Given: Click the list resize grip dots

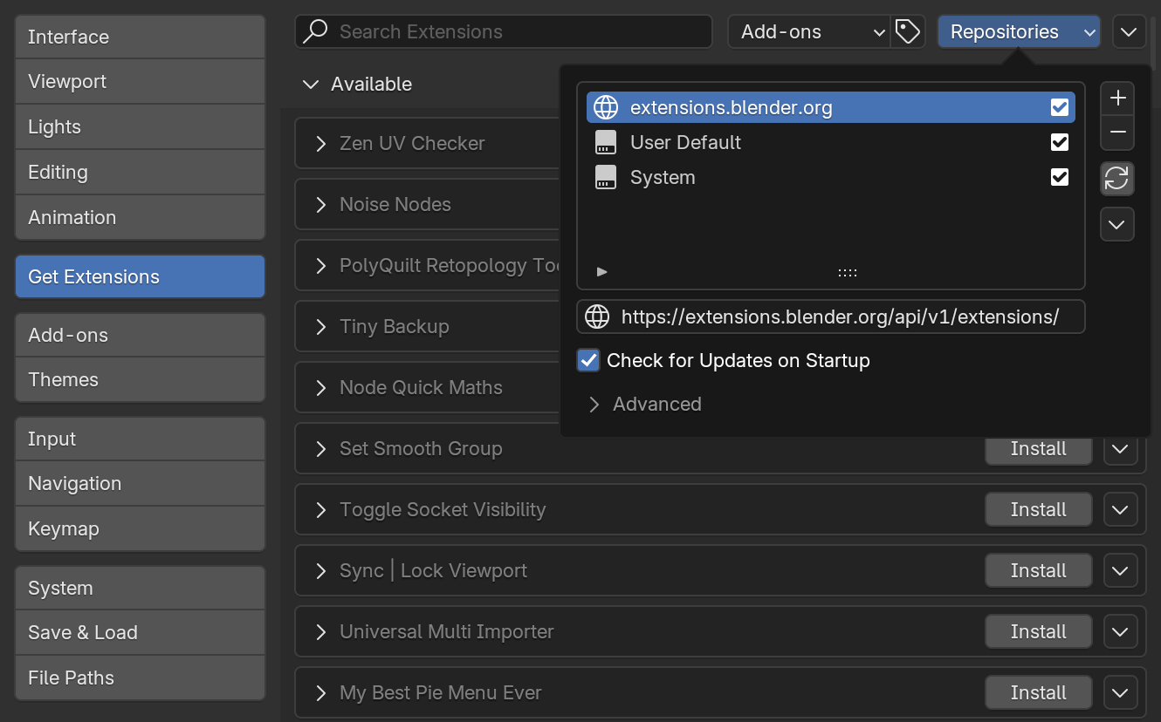Looking at the screenshot, I should pyautogui.click(x=848, y=272).
